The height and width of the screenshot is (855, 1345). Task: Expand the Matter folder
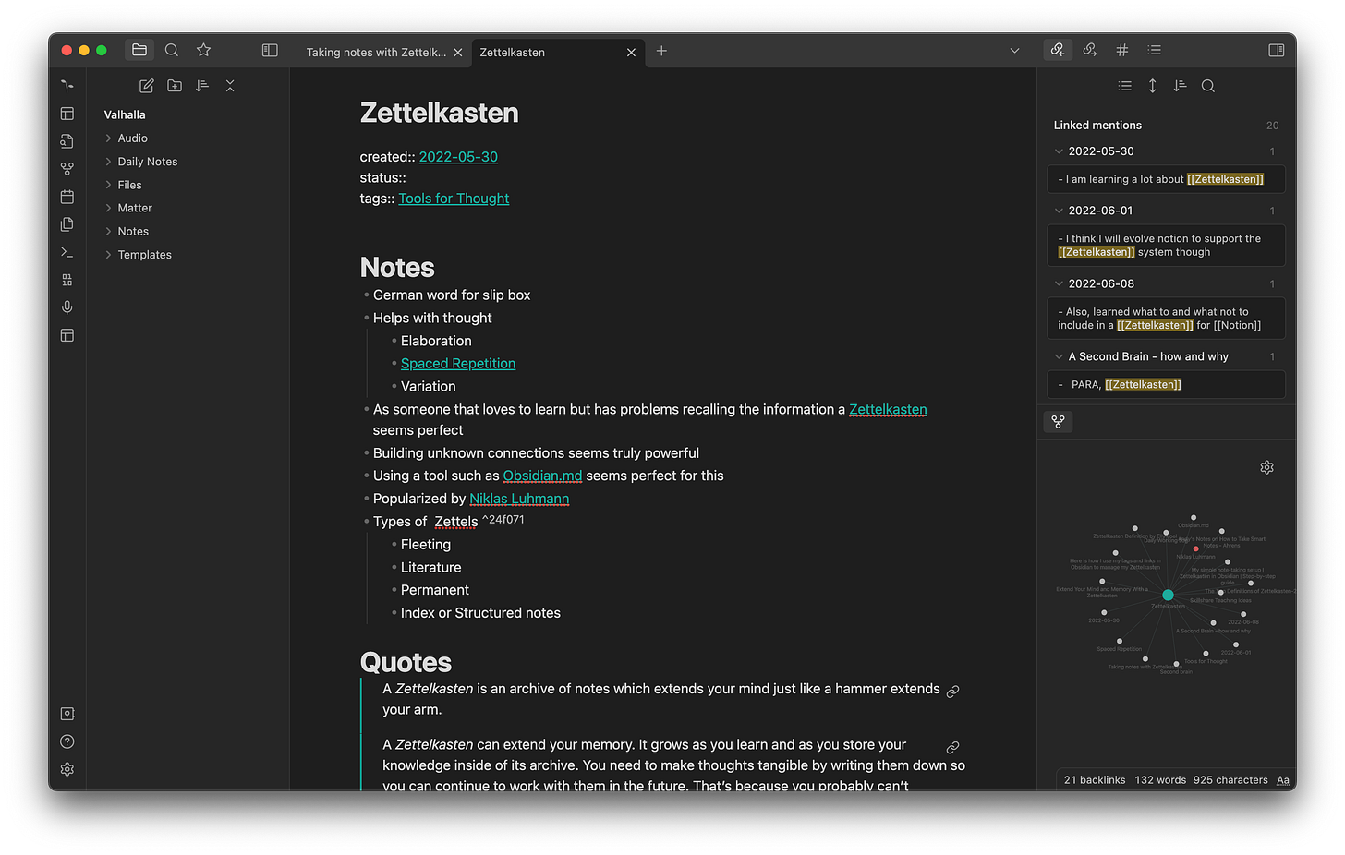point(108,208)
